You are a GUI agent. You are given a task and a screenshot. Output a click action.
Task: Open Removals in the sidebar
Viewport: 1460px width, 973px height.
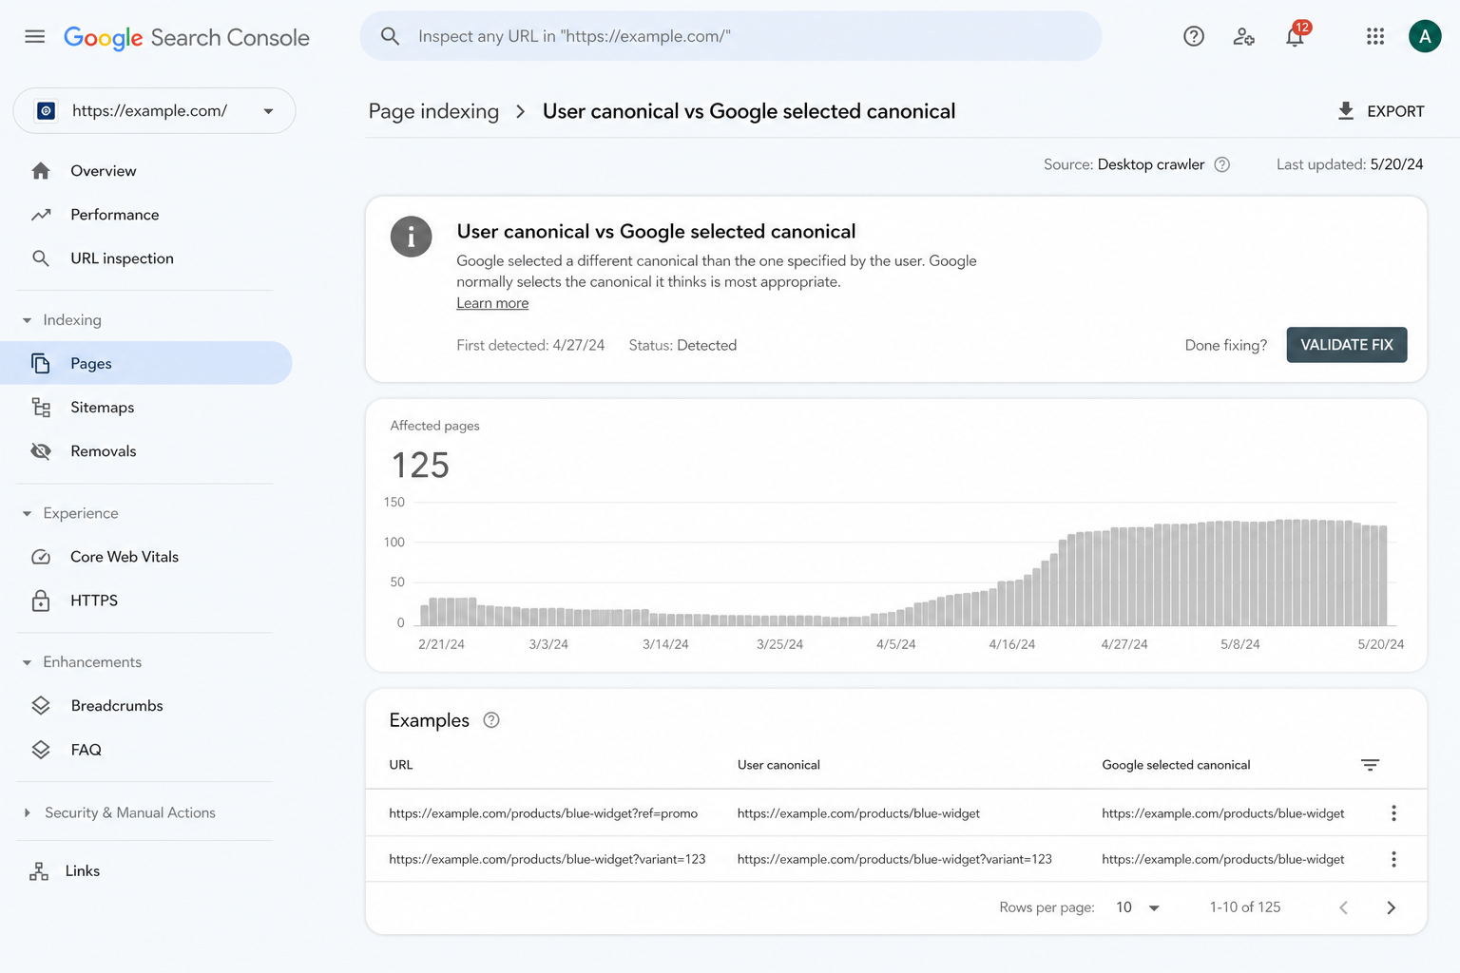point(104,450)
